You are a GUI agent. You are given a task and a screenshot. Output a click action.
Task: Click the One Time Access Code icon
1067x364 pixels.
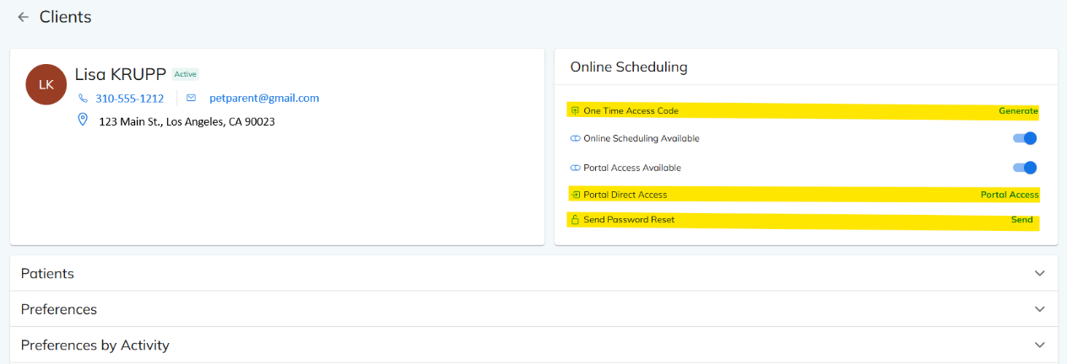[575, 110]
